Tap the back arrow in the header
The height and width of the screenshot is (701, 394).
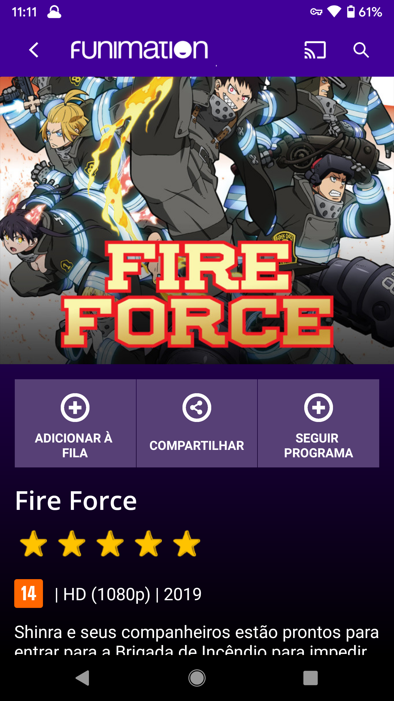(x=34, y=50)
